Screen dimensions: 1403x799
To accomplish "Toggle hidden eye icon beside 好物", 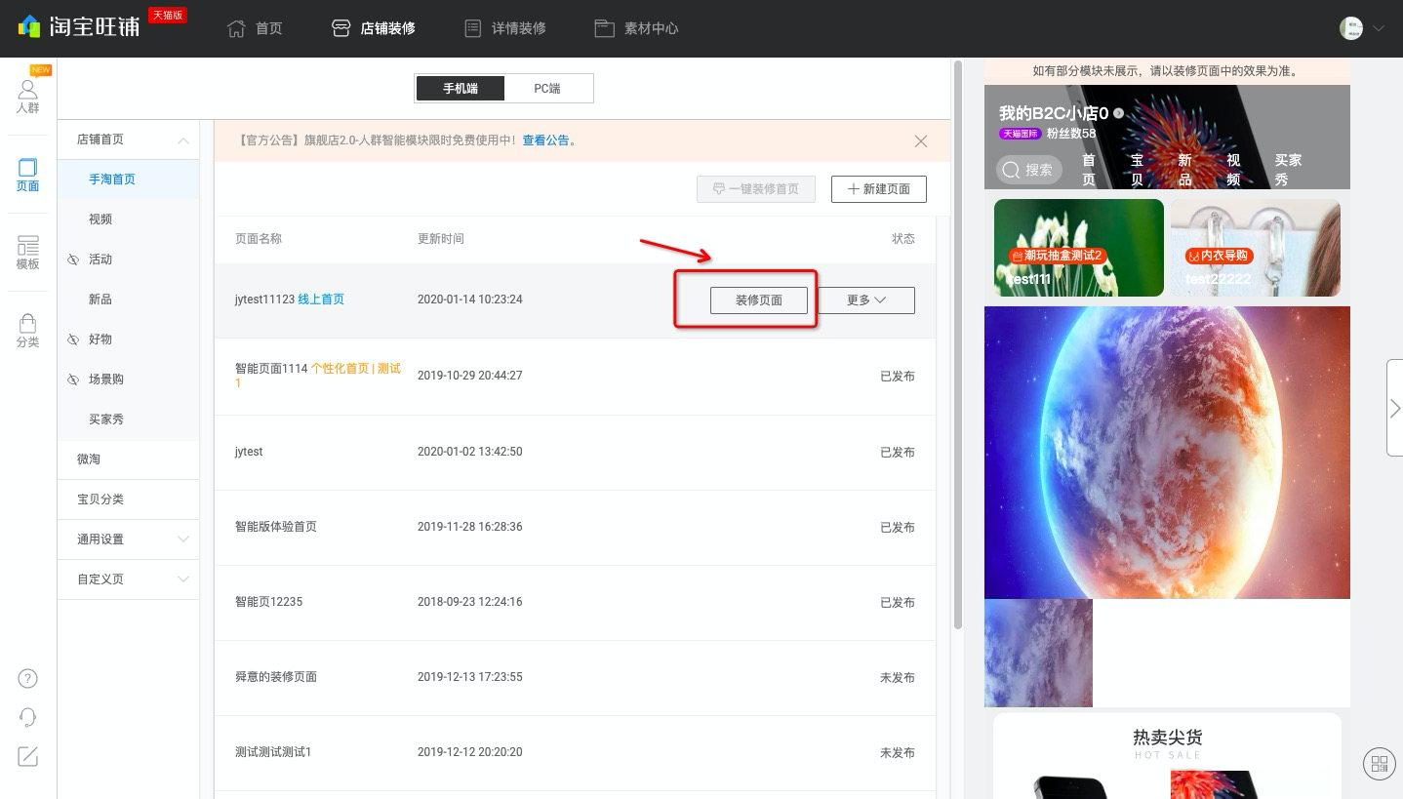I will 73,340.
